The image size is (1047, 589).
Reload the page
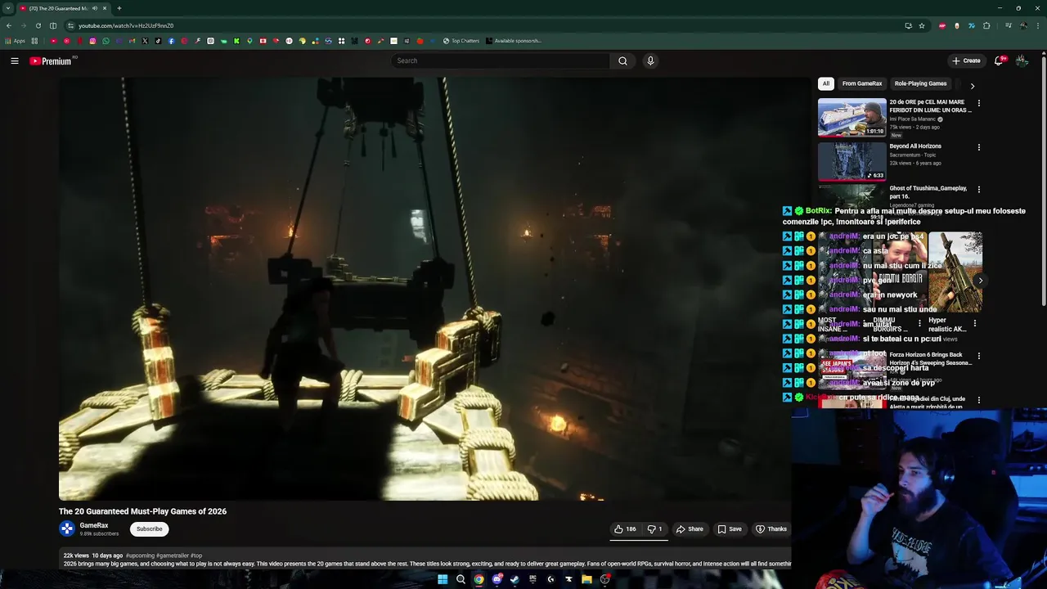click(x=38, y=25)
